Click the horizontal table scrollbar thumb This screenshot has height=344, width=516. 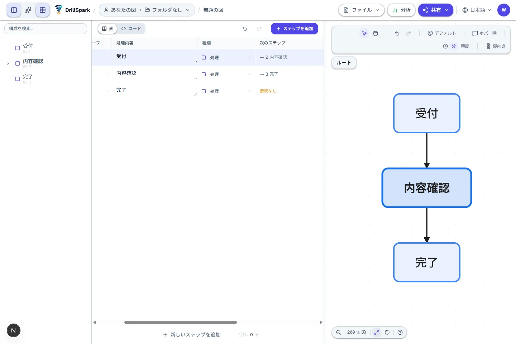pos(181,322)
